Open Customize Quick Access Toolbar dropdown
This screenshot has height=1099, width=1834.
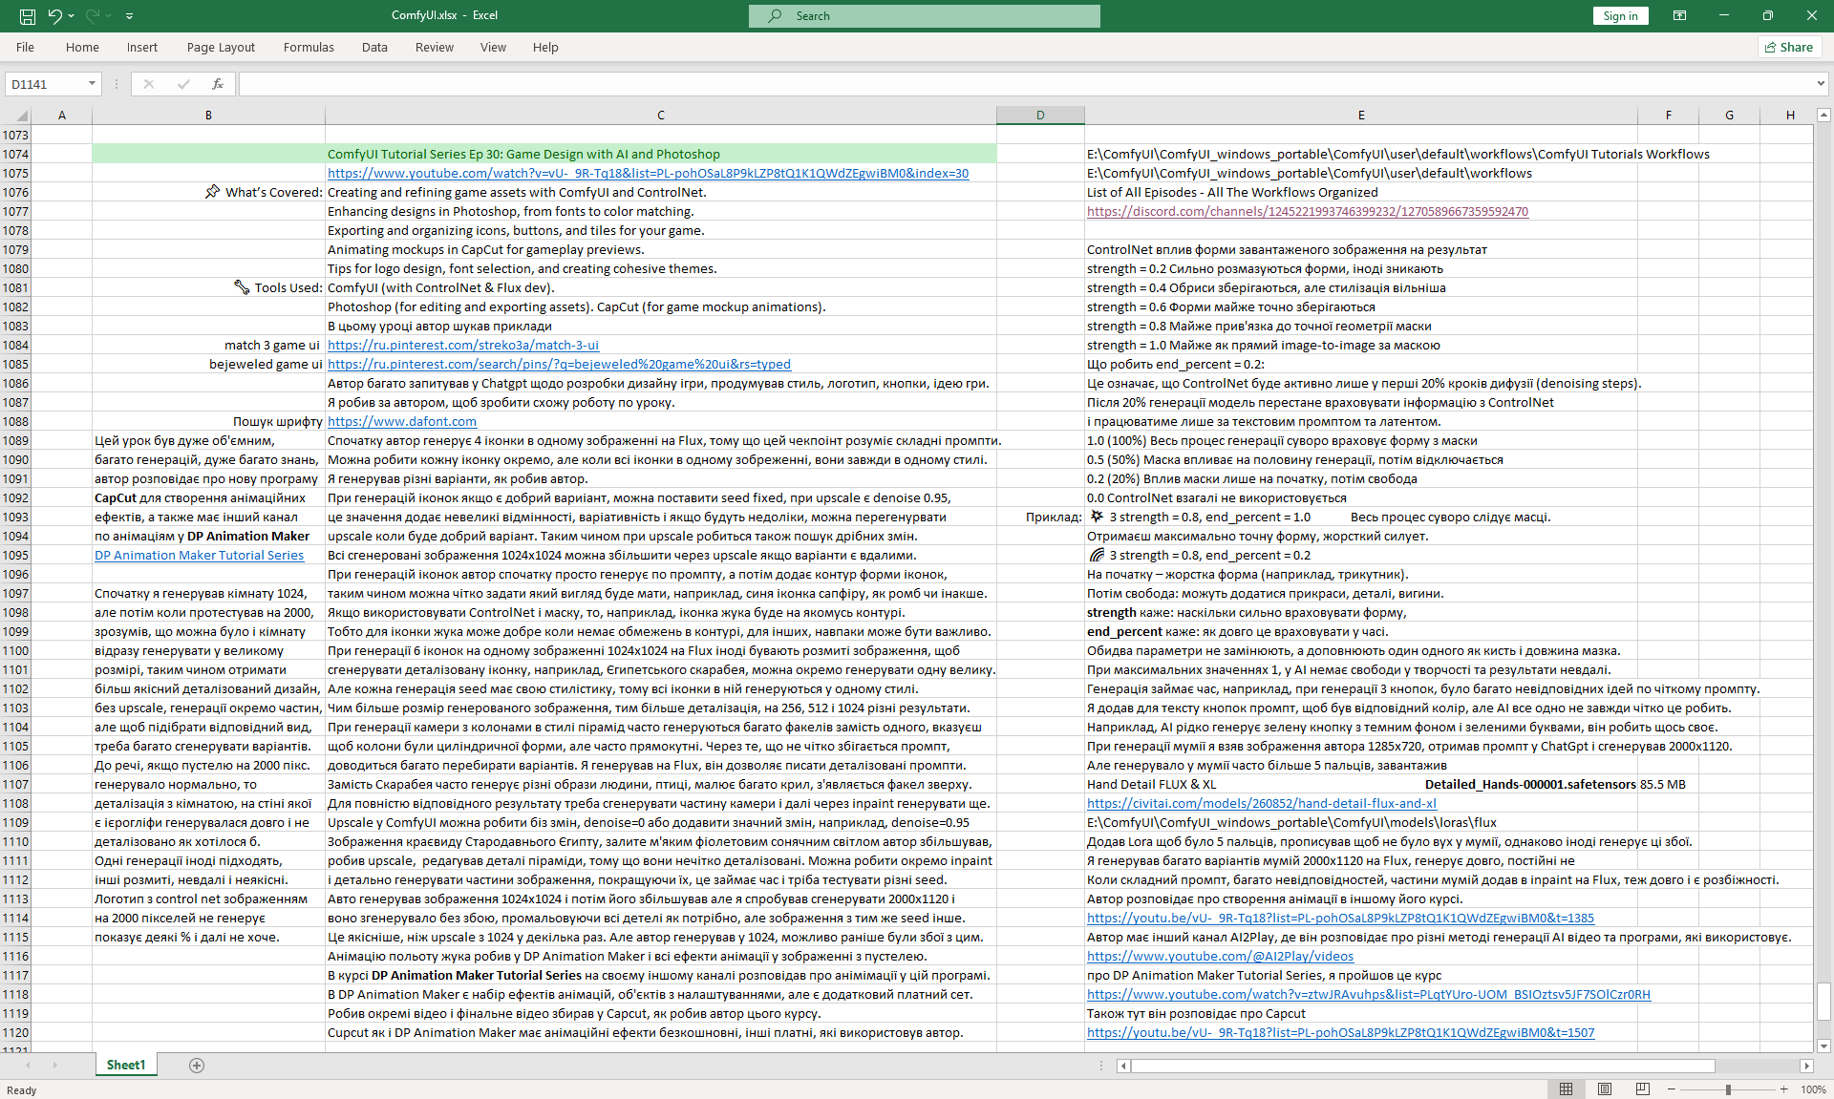pyautogui.click(x=129, y=15)
